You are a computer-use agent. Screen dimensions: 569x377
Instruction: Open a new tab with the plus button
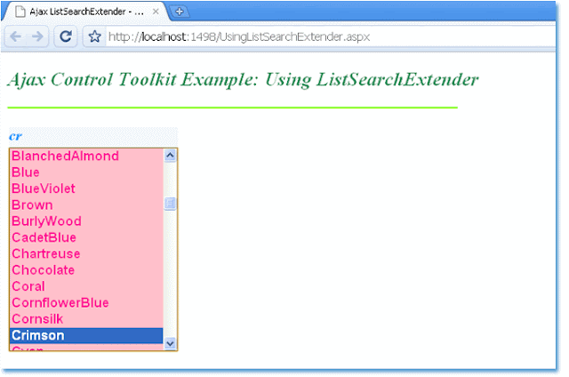tap(180, 12)
